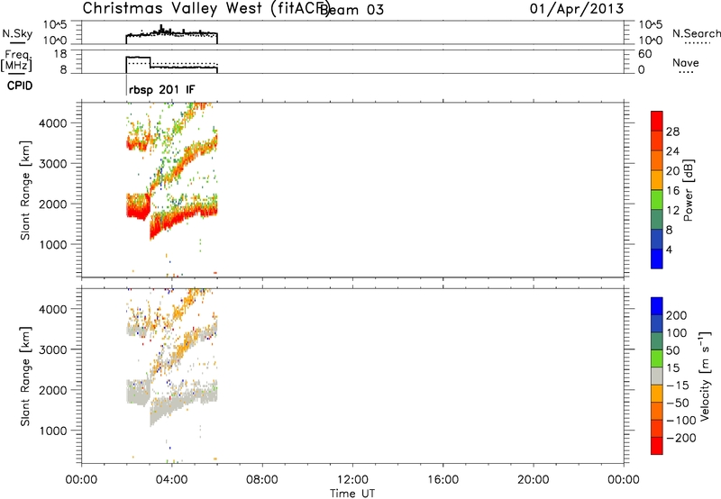This screenshot has width=721, height=499.
Task: Click the sky noise trace in the top panel
Action: 171,34
